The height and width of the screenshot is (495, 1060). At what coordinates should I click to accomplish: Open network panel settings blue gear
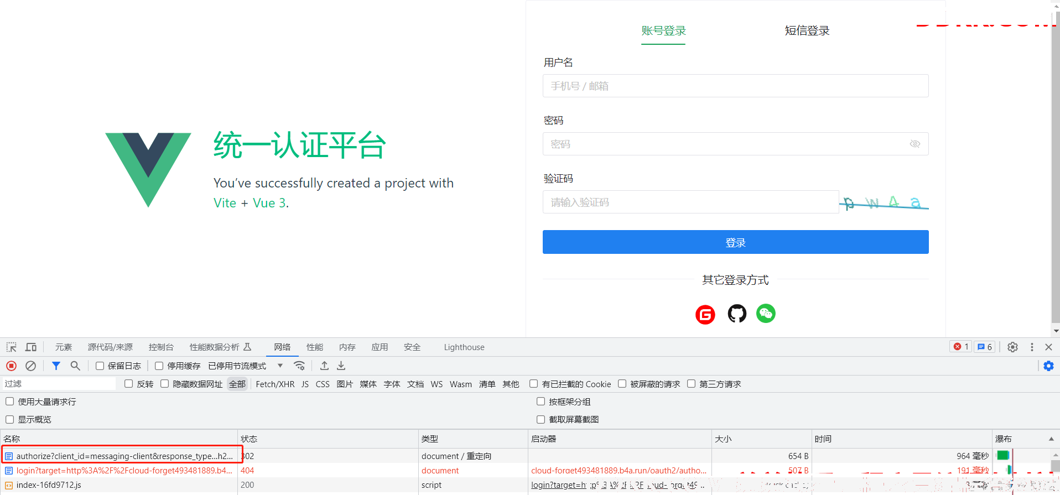(x=1048, y=366)
